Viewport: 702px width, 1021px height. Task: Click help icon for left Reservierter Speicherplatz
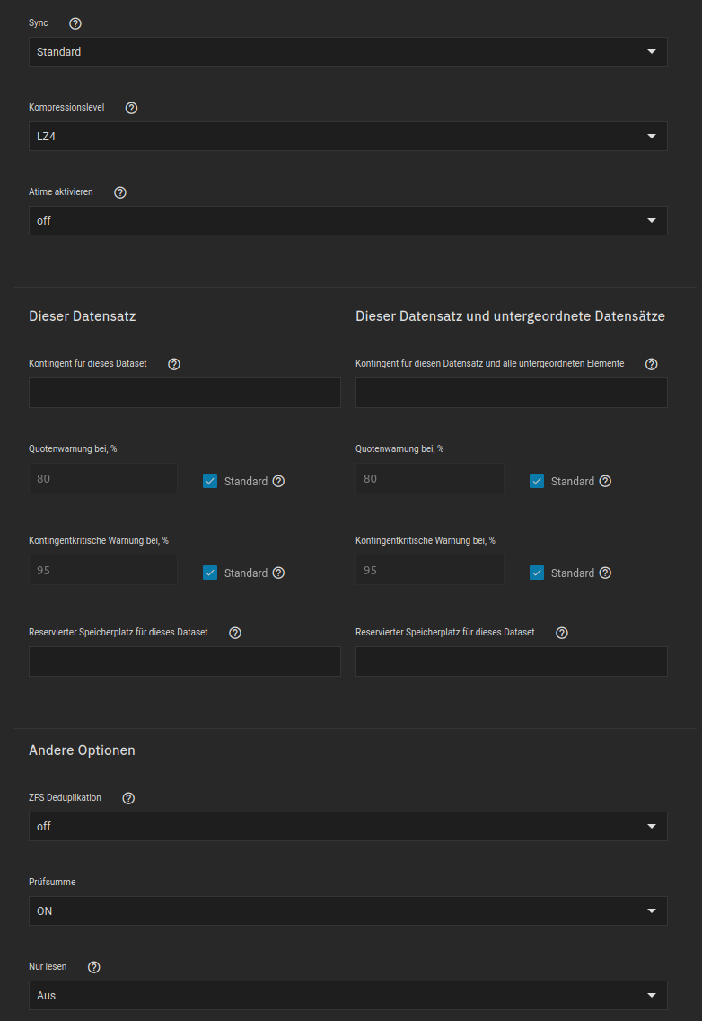[235, 633]
